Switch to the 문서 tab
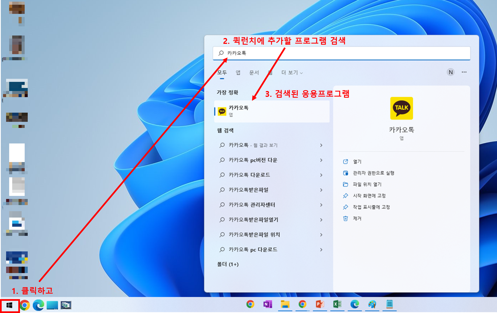This screenshot has width=497, height=313. (x=254, y=72)
